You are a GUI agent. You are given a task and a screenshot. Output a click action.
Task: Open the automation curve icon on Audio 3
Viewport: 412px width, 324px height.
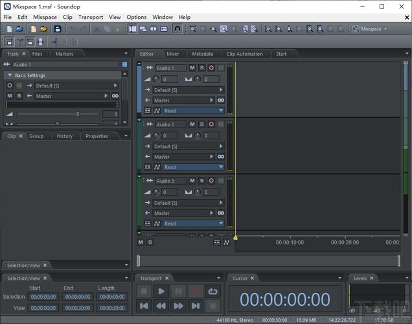coord(157,224)
